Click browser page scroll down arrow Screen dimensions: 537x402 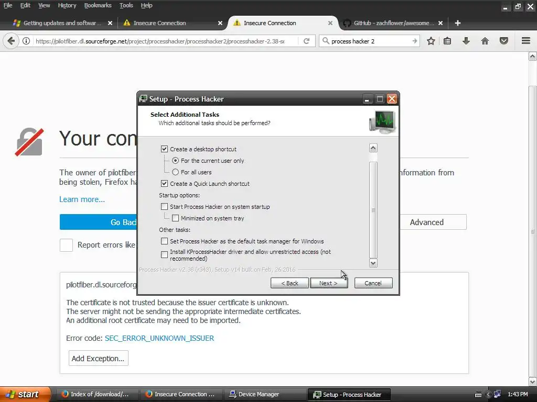click(x=533, y=382)
